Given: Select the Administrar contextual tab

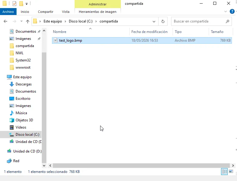Looking at the screenshot, I should point(98,4).
